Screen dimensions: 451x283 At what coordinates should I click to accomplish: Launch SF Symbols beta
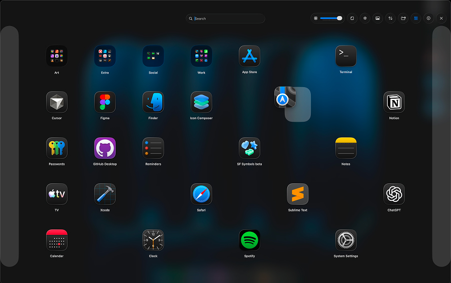point(249,148)
